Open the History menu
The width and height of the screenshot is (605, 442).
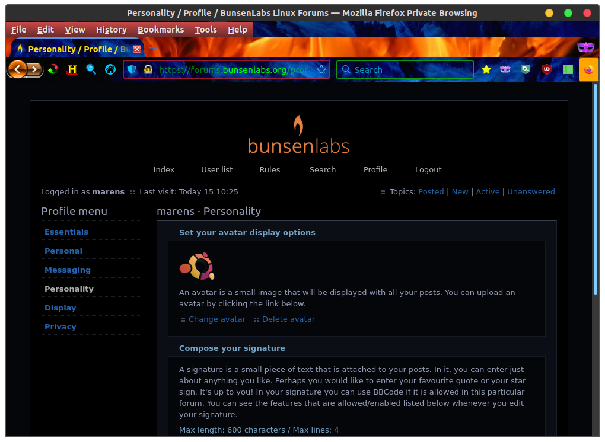112,30
